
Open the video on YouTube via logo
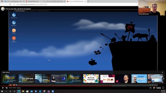tap(158, 88)
